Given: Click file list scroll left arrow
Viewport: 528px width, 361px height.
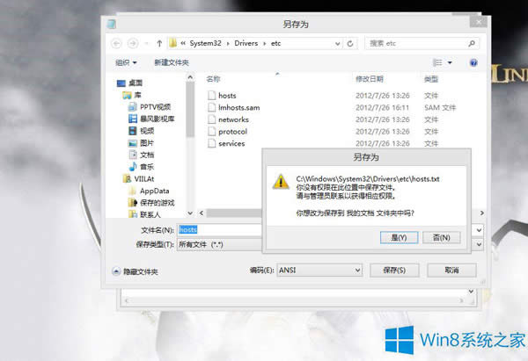Looking at the screenshot, I should coord(202,213).
